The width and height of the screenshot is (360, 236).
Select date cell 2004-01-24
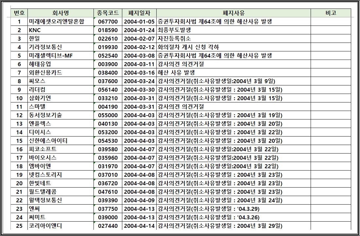point(139,30)
